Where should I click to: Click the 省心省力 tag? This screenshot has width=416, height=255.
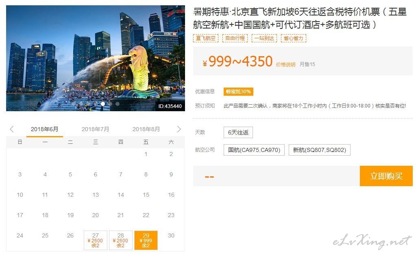tap(294, 38)
